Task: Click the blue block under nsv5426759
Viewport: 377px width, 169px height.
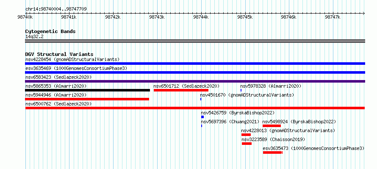Action: [202, 117]
